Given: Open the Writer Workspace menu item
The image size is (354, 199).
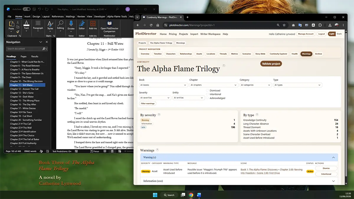Looking at the screenshot, I should click(210, 34).
